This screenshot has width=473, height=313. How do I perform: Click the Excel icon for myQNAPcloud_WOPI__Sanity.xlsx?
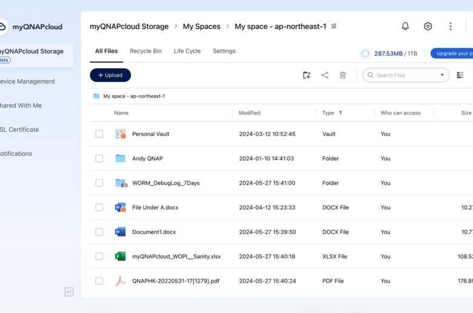click(120, 256)
